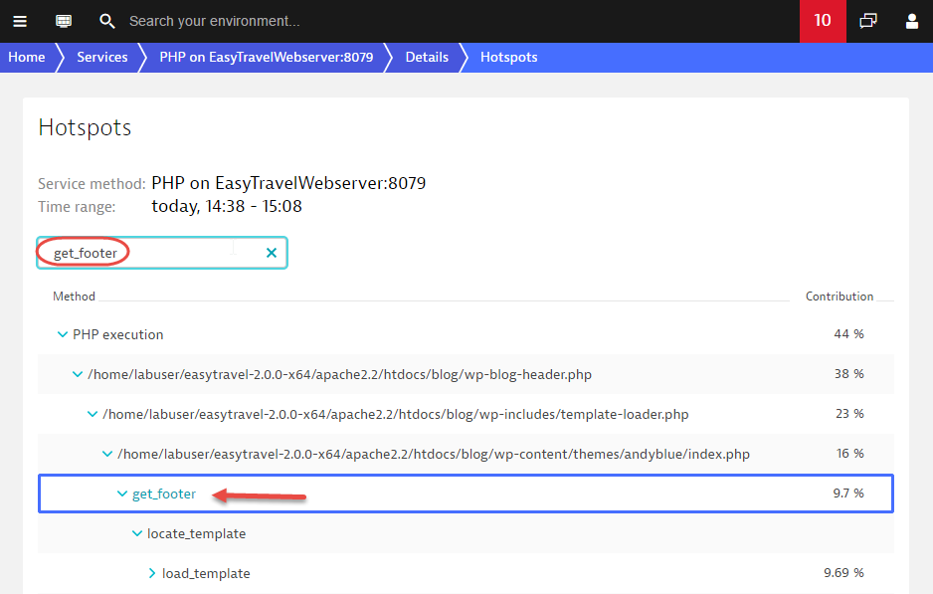Select the locate_template row label
The width and height of the screenshot is (933, 594).
click(x=196, y=534)
